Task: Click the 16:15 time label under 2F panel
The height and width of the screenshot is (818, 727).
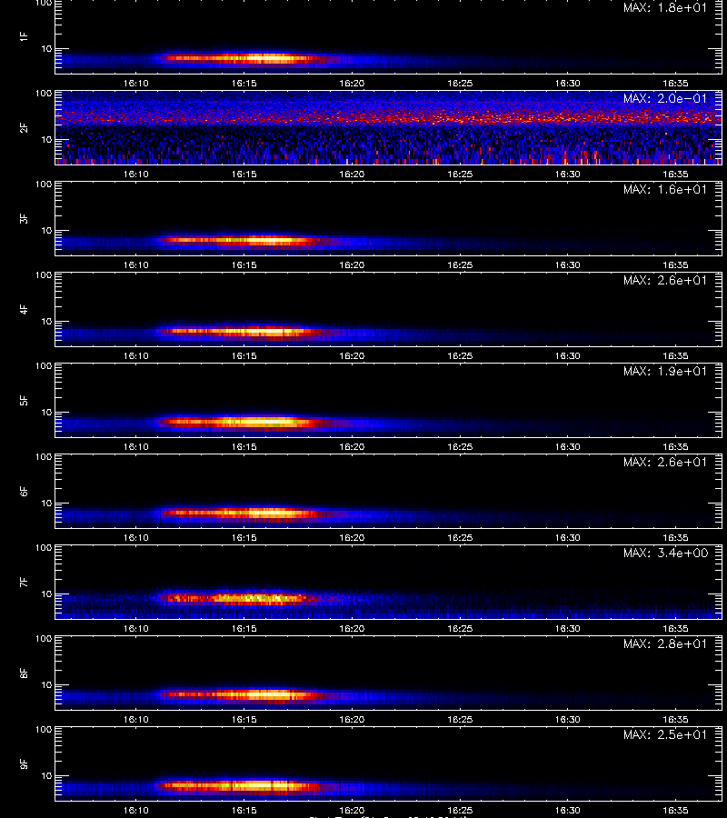Action: [x=244, y=175]
